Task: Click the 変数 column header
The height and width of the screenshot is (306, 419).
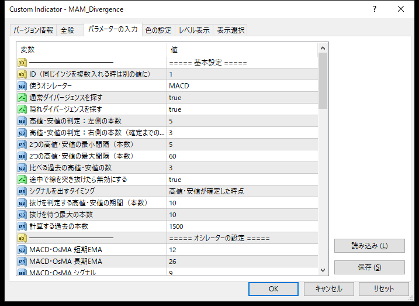Action: 92,50
